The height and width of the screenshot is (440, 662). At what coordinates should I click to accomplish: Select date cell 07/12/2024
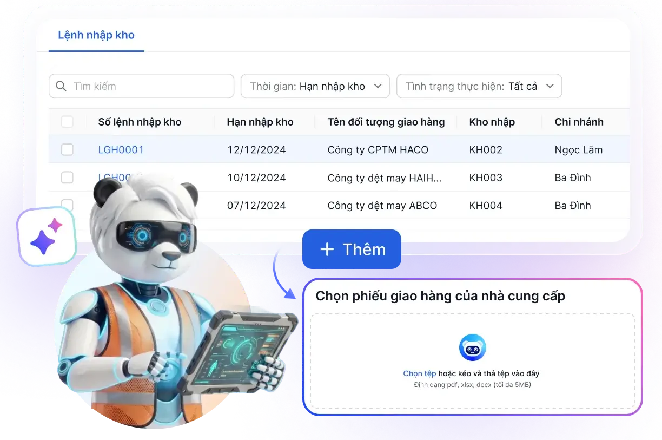tap(256, 206)
